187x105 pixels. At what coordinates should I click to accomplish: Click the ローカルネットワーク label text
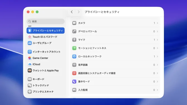tap(90, 56)
